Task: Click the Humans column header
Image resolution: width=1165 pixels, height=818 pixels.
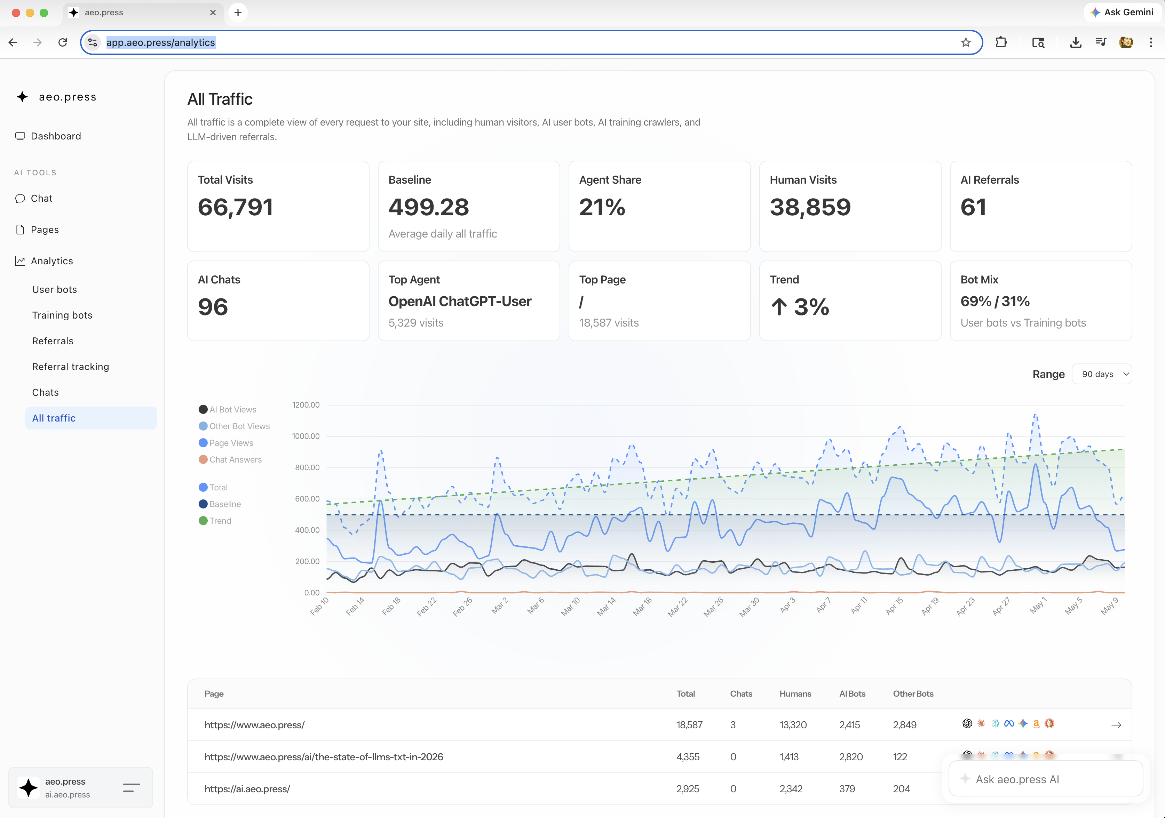Action: tap(795, 694)
